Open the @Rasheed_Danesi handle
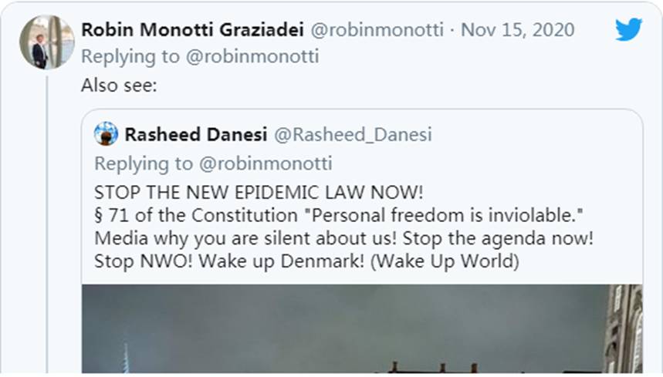 [x=353, y=135]
